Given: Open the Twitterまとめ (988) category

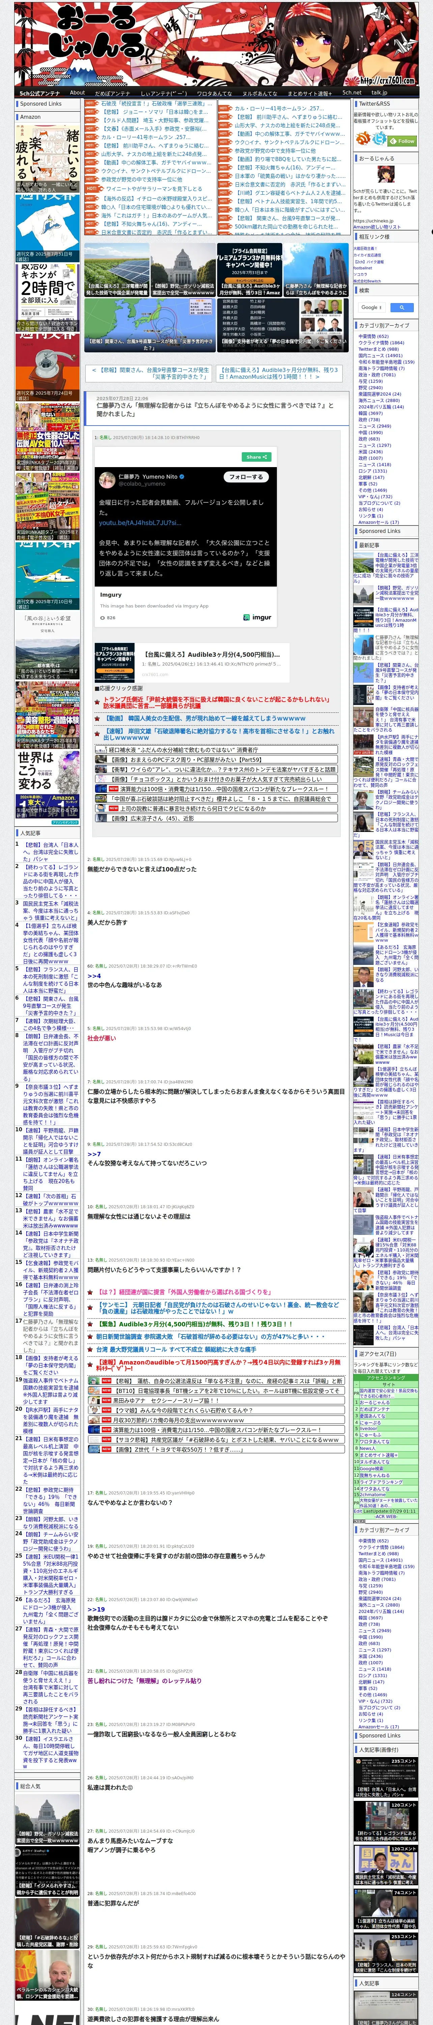Looking at the screenshot, I should (x=378, y=349).
